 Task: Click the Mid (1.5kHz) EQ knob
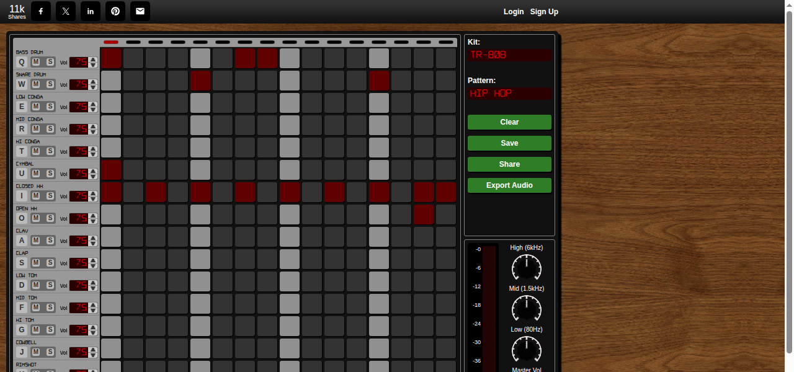pos(526,309)
